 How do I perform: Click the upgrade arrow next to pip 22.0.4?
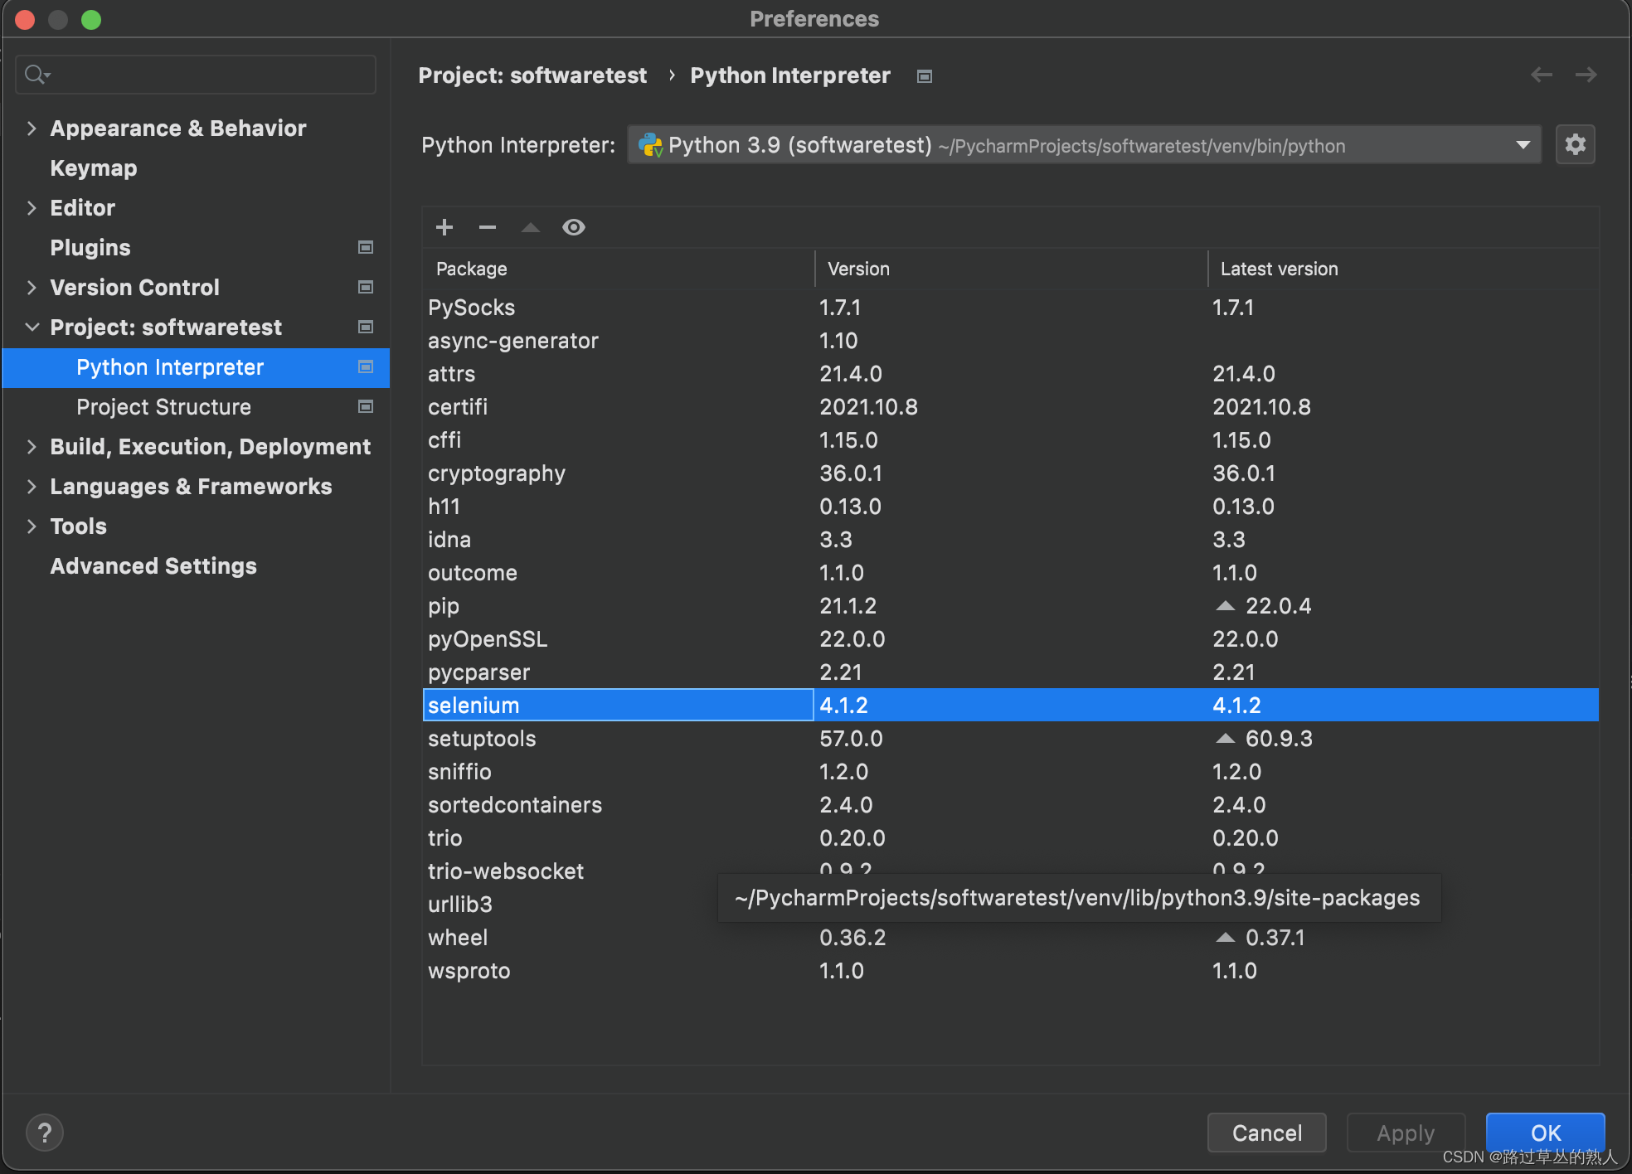[x=1225, y=606]
